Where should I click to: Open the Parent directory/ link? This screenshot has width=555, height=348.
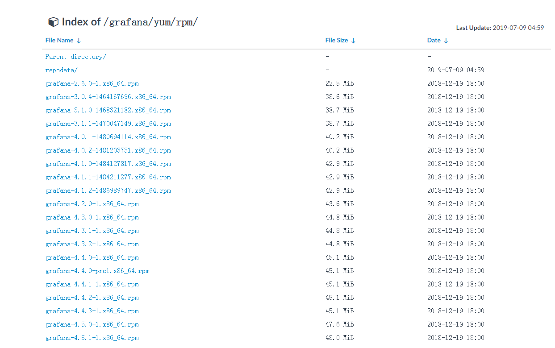point(76,57)
